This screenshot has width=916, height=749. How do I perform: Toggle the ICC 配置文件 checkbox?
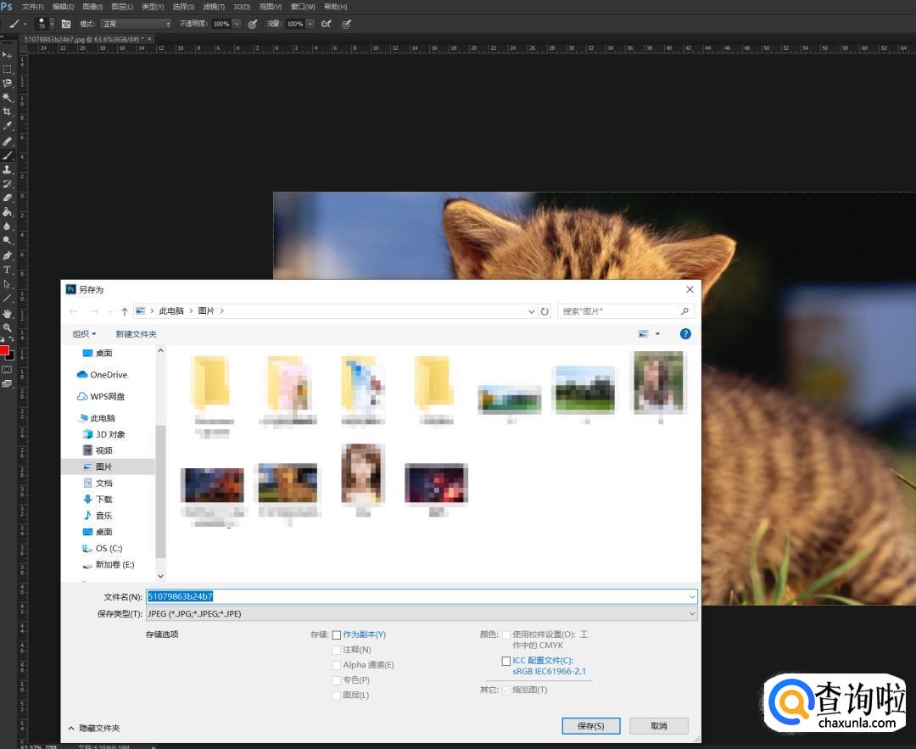(506, 661)
